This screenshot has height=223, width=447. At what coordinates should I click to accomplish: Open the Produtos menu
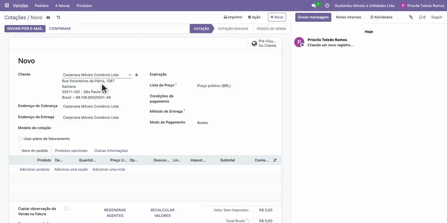coord(84,6)
